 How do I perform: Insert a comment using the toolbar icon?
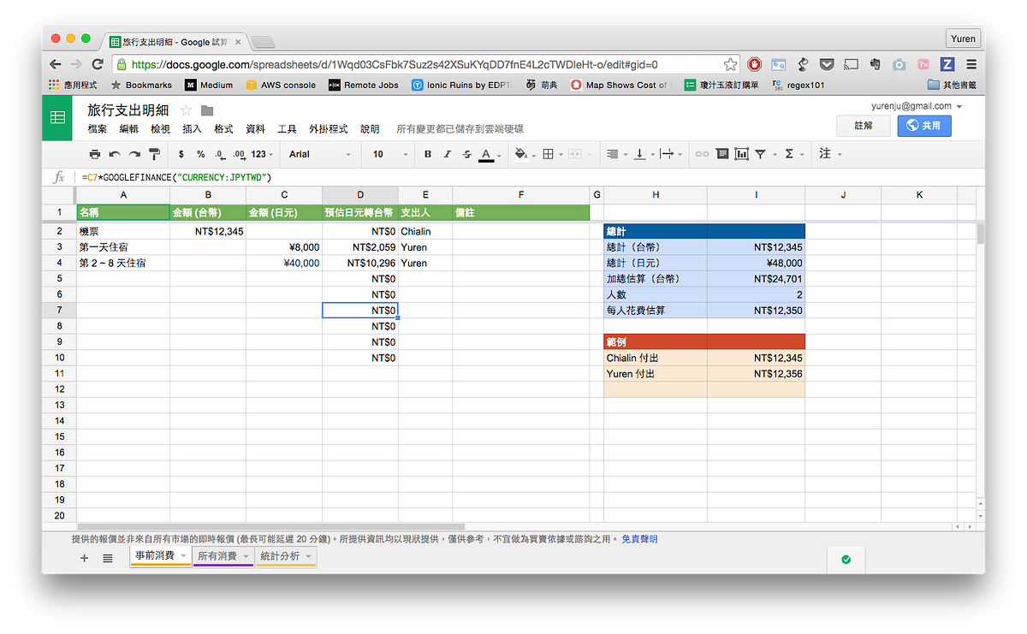(721, 154)
